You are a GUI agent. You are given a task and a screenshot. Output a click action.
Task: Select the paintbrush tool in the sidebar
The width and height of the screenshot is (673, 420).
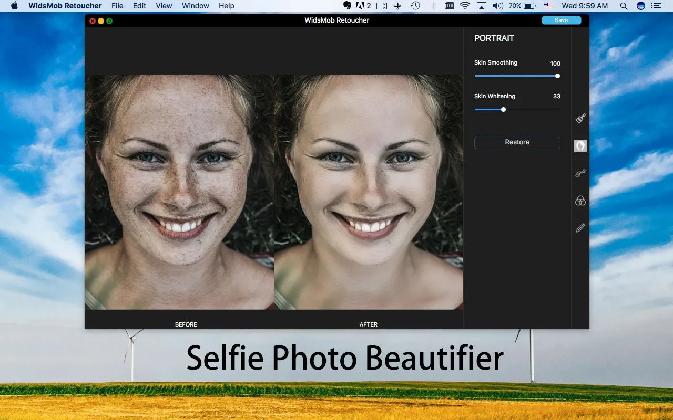[x=580, y=119]
